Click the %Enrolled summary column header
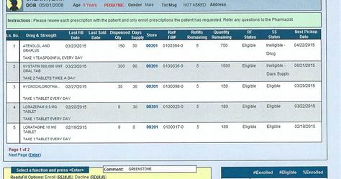 pyautogui.click(x=313, y=172)
